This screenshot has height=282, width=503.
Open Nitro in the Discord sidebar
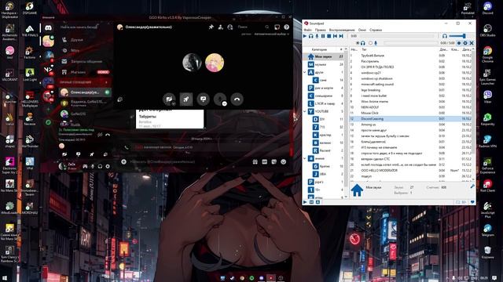pos(86,50)
